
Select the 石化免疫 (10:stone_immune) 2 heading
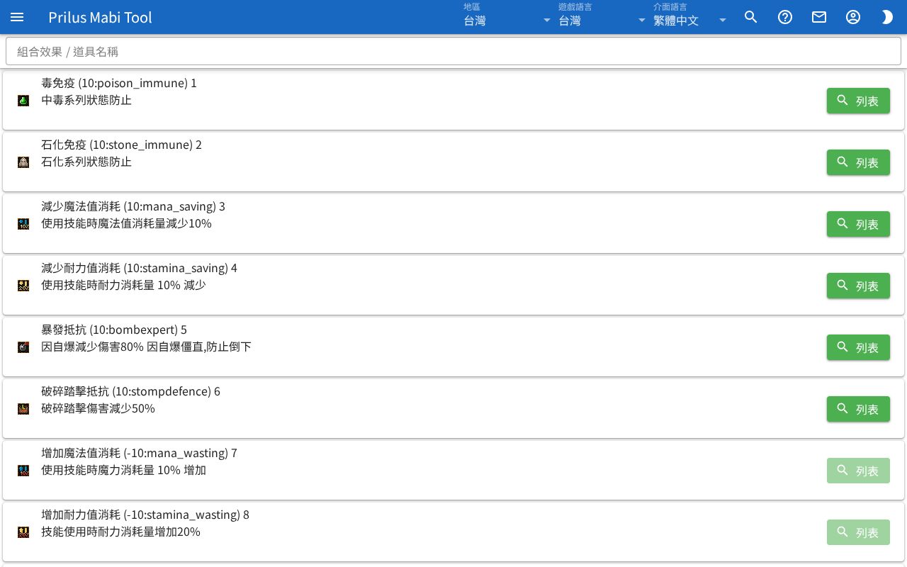pos(122,145)
